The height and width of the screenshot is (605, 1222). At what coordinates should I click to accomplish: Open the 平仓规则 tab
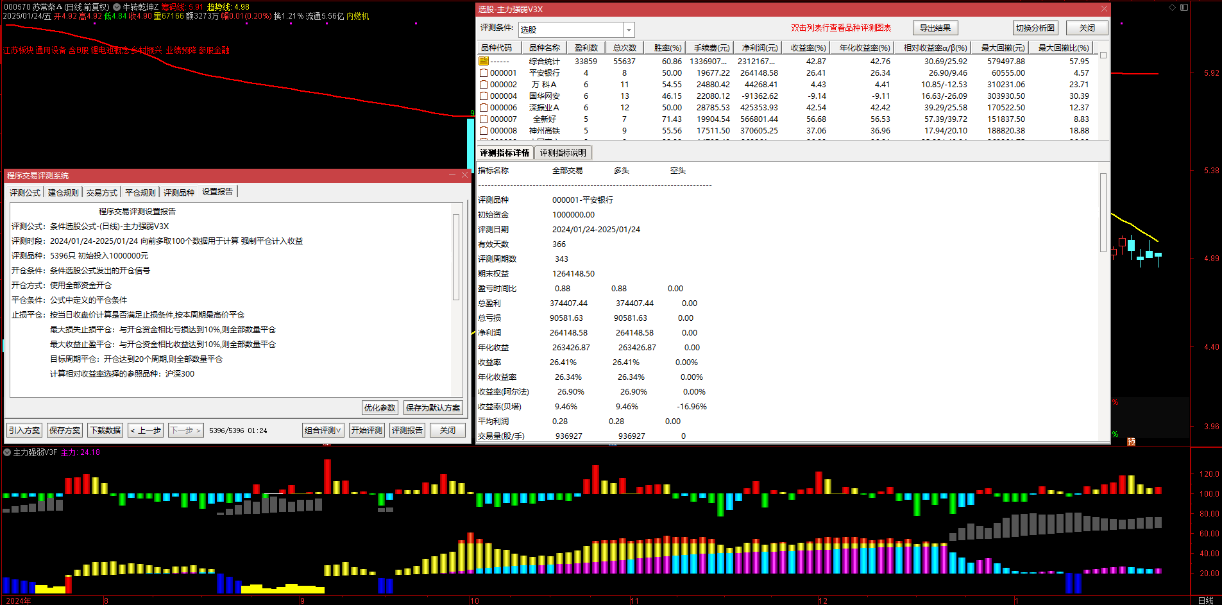tap(140, 192)
